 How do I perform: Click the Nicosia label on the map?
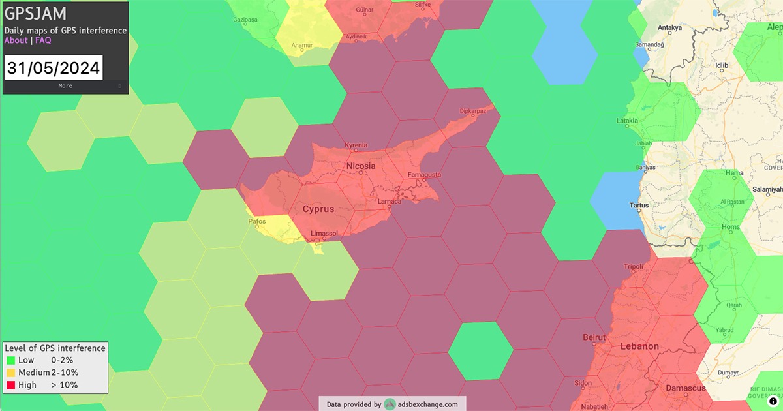coord(361,166)
